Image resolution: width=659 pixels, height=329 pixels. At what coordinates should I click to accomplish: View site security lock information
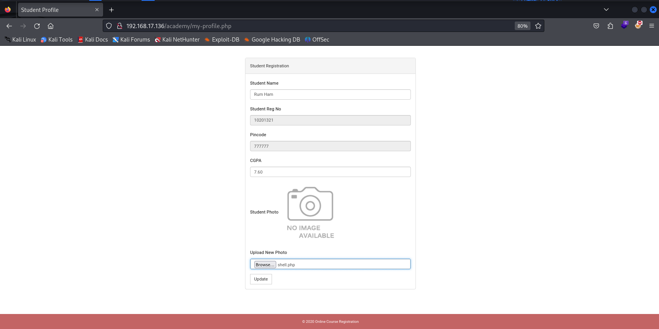[x=119, y=26]
